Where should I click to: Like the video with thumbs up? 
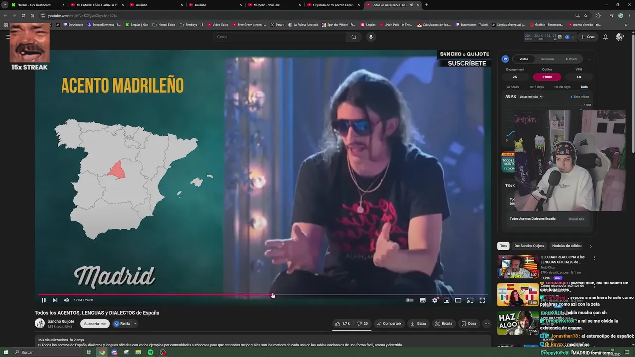click(x=342, y=324)
